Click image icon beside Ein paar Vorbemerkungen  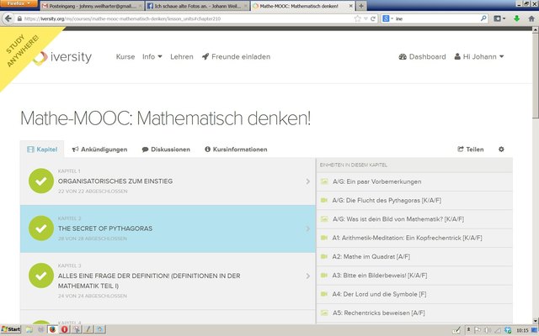(324, 181)
